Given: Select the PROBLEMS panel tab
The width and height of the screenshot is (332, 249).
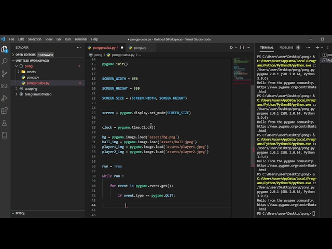Looking at the screenshot, I should click(286, 48).
